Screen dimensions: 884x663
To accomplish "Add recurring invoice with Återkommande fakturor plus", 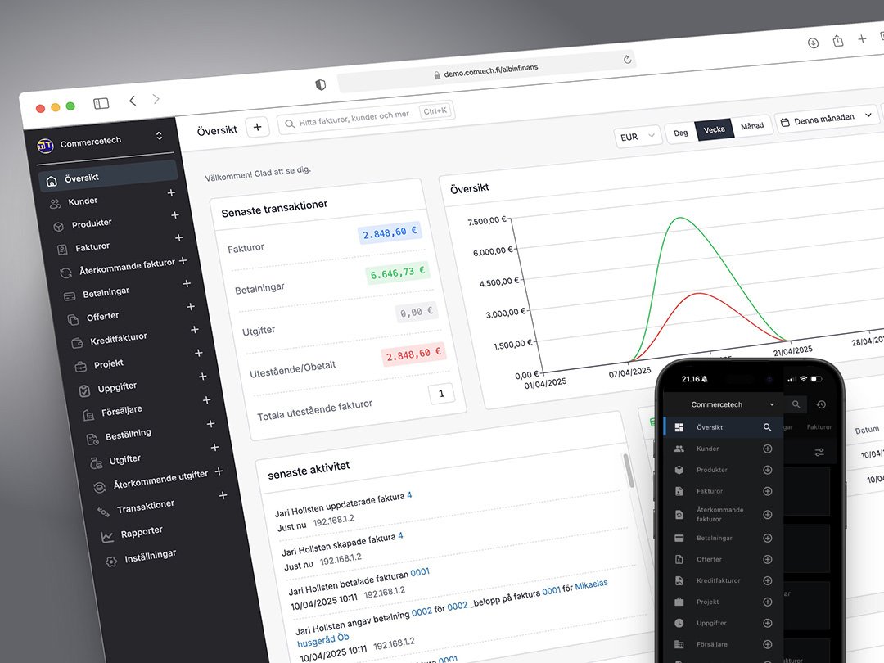I will coord(183,261).
